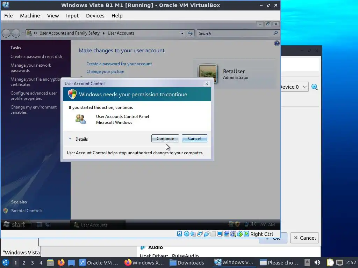Open the VirtualBox hard disk activity indicator
The image size is (358, 268).
coord(180,234)
